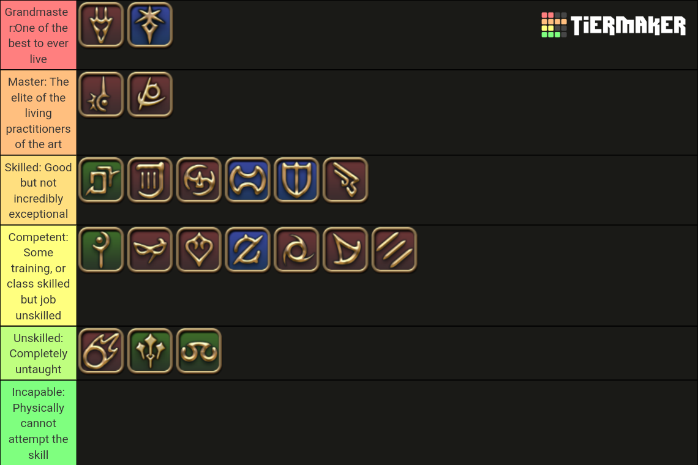Click the blue crystal job icon beside Dragoon
This screenshot has width=698, height=465.
(x=150, y=25)
